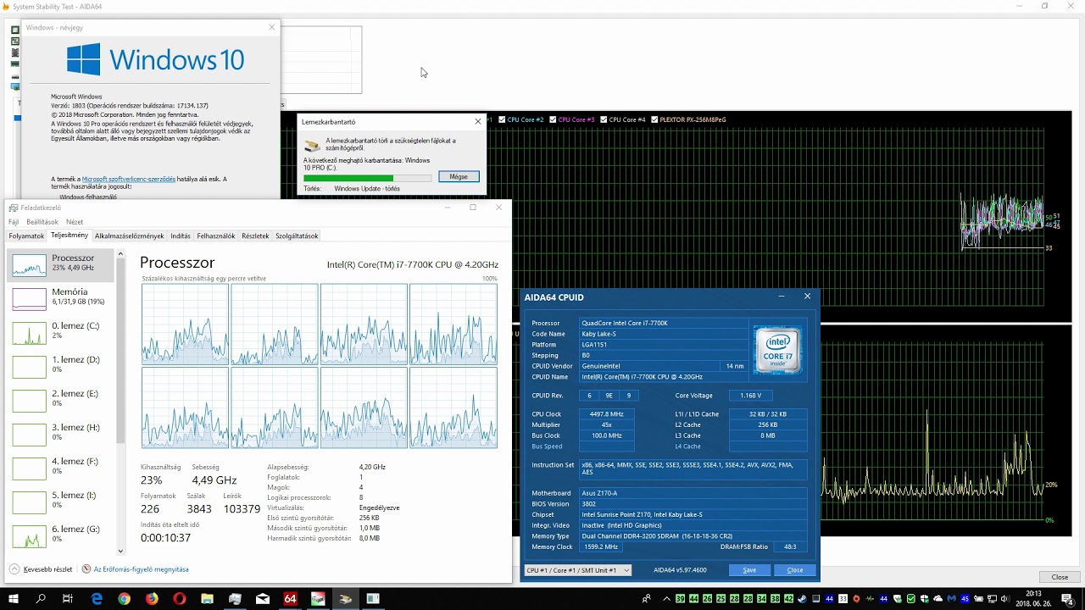This screenshot has width=1085, height=610.
Task: Open the People icon in the taskbar
Action: (x=646, y=599)
